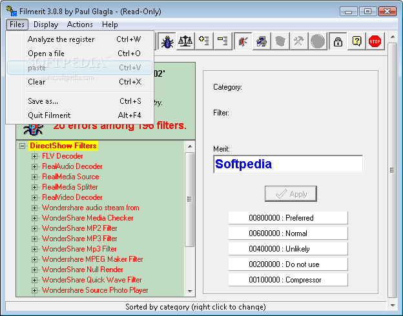
Task: Choose Open a file menu entry
Action: pyautogui.click(x=79, y=54)
